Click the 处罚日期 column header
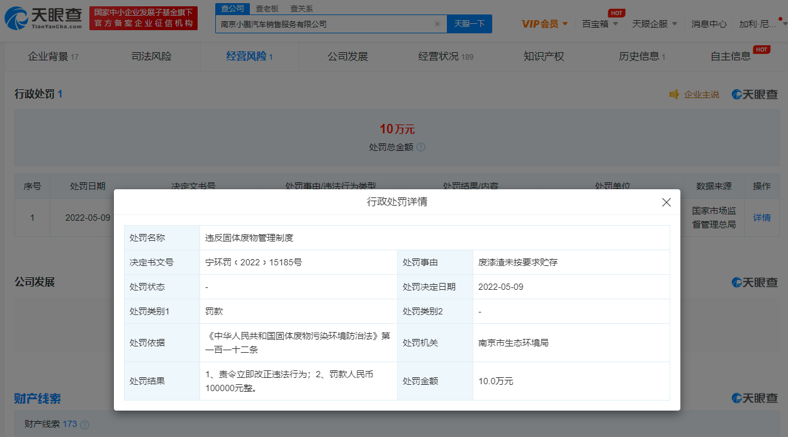This screenshot has height=437, width=788. click(87, 186)
